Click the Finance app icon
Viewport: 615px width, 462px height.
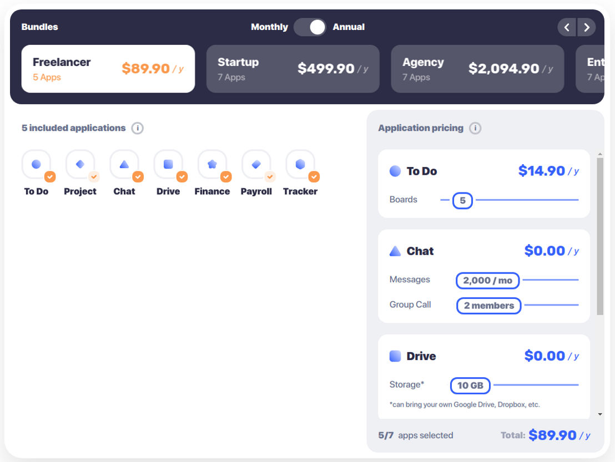(212, 164)
